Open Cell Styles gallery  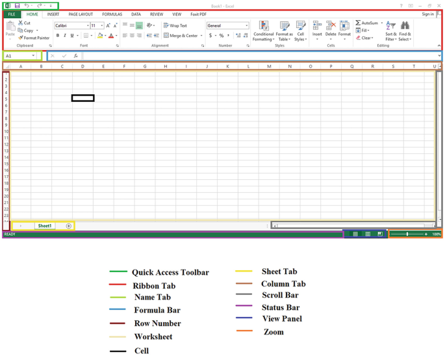[301, 31]
